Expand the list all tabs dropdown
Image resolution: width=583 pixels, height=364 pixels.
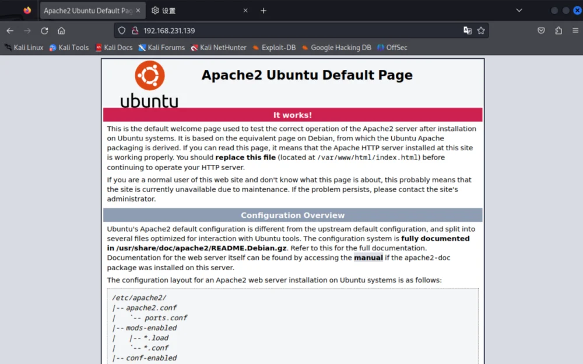(x=519, y=10)
